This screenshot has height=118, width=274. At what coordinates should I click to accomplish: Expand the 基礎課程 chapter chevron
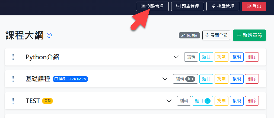165,79
